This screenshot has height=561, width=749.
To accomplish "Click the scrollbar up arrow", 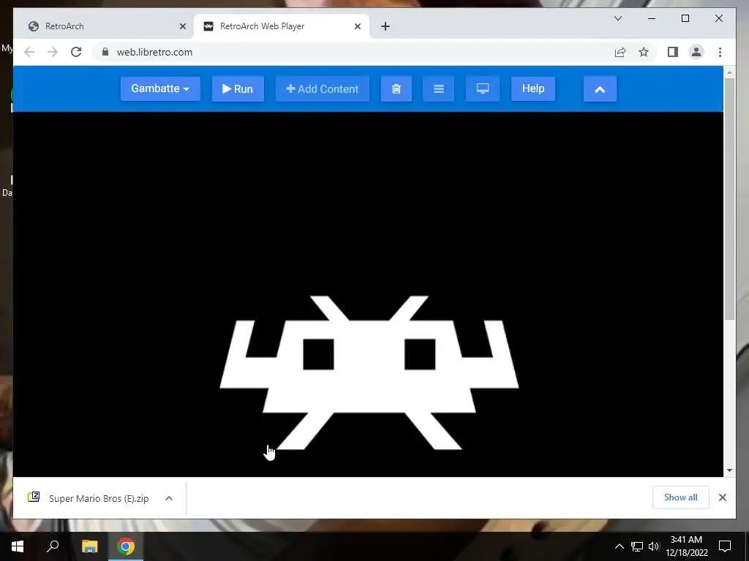I will (x=729, y=72).
